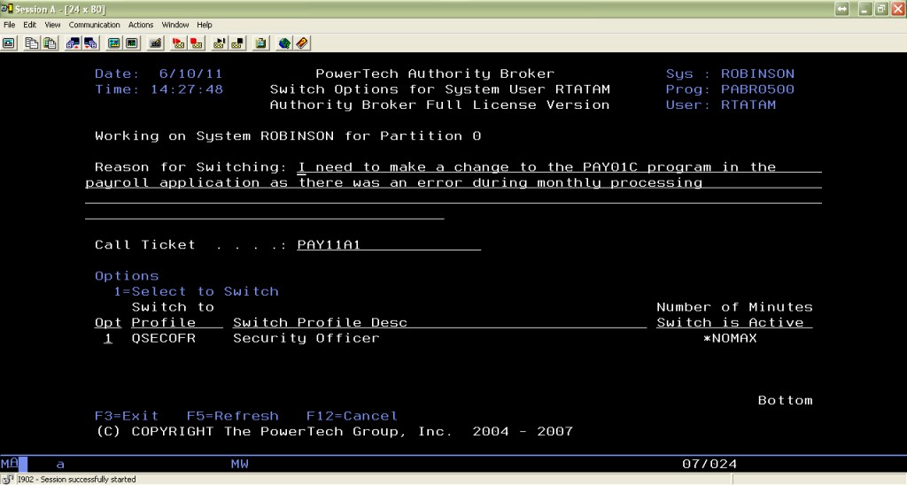Click the date 6/10/11
This screenshot has height=485, width=907.
pos(191,74)
